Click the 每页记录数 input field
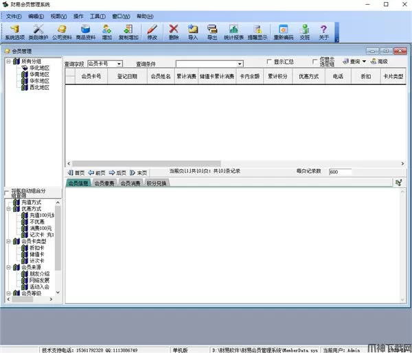Image resolution: width=412 pixels, height=353 pixels. point(340,173)
